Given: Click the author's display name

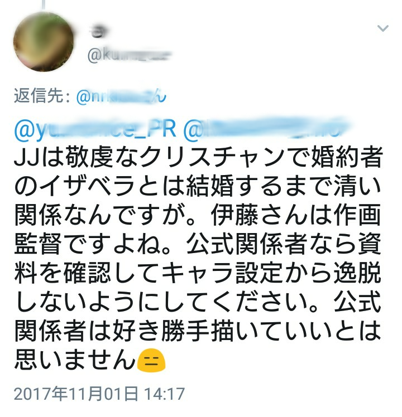Looking at the screenshot, I should (x=98, y=32).
